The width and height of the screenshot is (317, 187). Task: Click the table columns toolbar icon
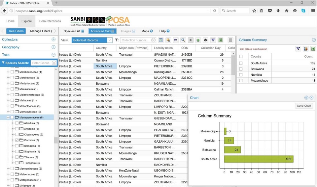[176, 40]
